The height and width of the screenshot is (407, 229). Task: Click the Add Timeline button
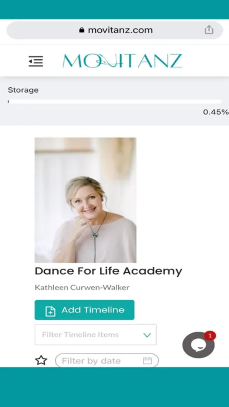[84, 310]
